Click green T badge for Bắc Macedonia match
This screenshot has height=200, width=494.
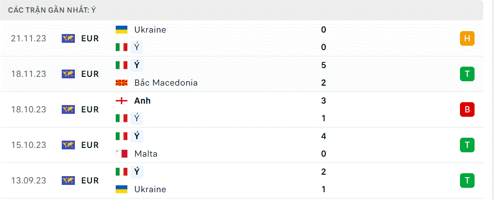coord(467,74)
